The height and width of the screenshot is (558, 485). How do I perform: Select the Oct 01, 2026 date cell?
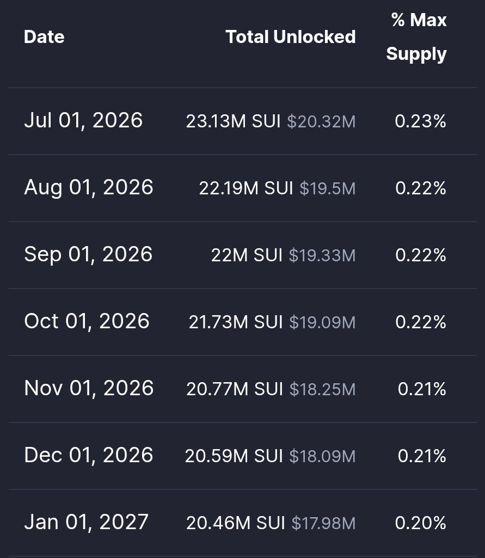tap(87, 321)
